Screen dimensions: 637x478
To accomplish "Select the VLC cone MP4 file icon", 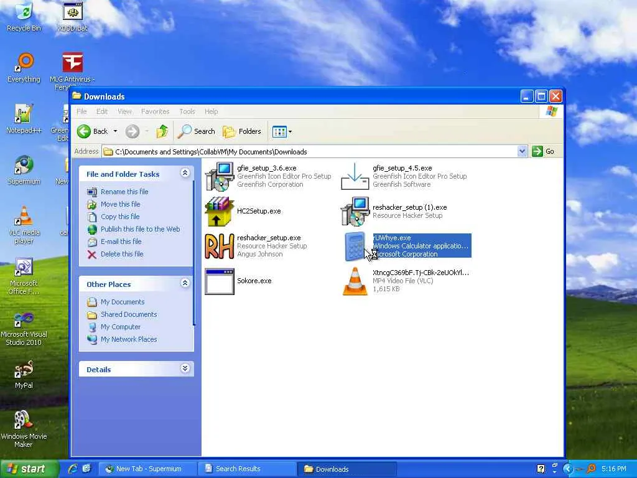I will [x=355, y=281].
